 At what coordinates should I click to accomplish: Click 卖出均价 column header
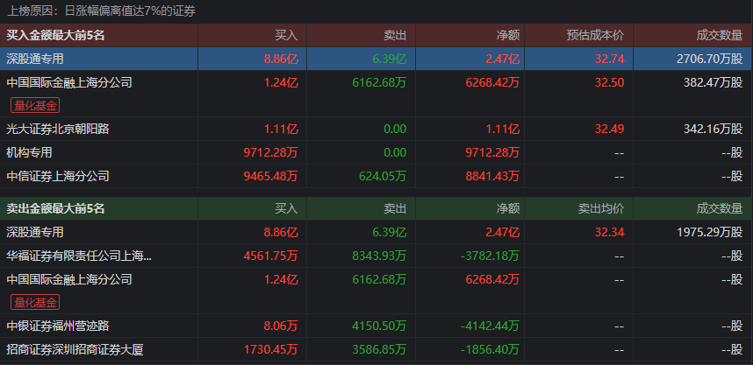pyautogui.click(x=601, y=208)
